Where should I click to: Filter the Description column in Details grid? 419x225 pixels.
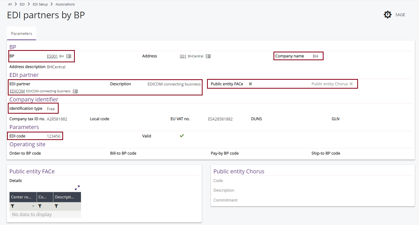pyautogui.click(x=56, y=206)
